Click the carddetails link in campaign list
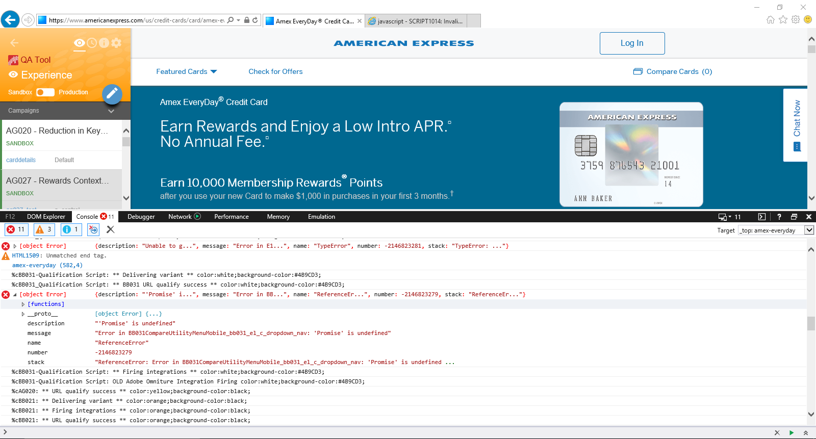 coord(21,160)
